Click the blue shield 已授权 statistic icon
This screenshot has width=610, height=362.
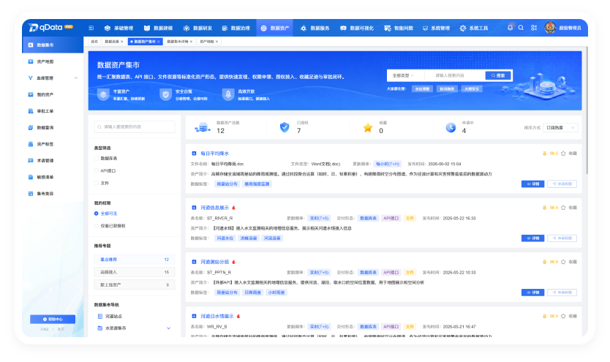(x=285, y=127)
